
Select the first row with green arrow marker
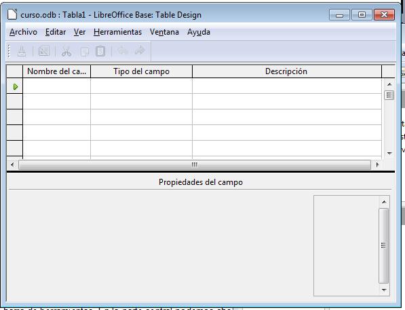(x=15, y=86)
